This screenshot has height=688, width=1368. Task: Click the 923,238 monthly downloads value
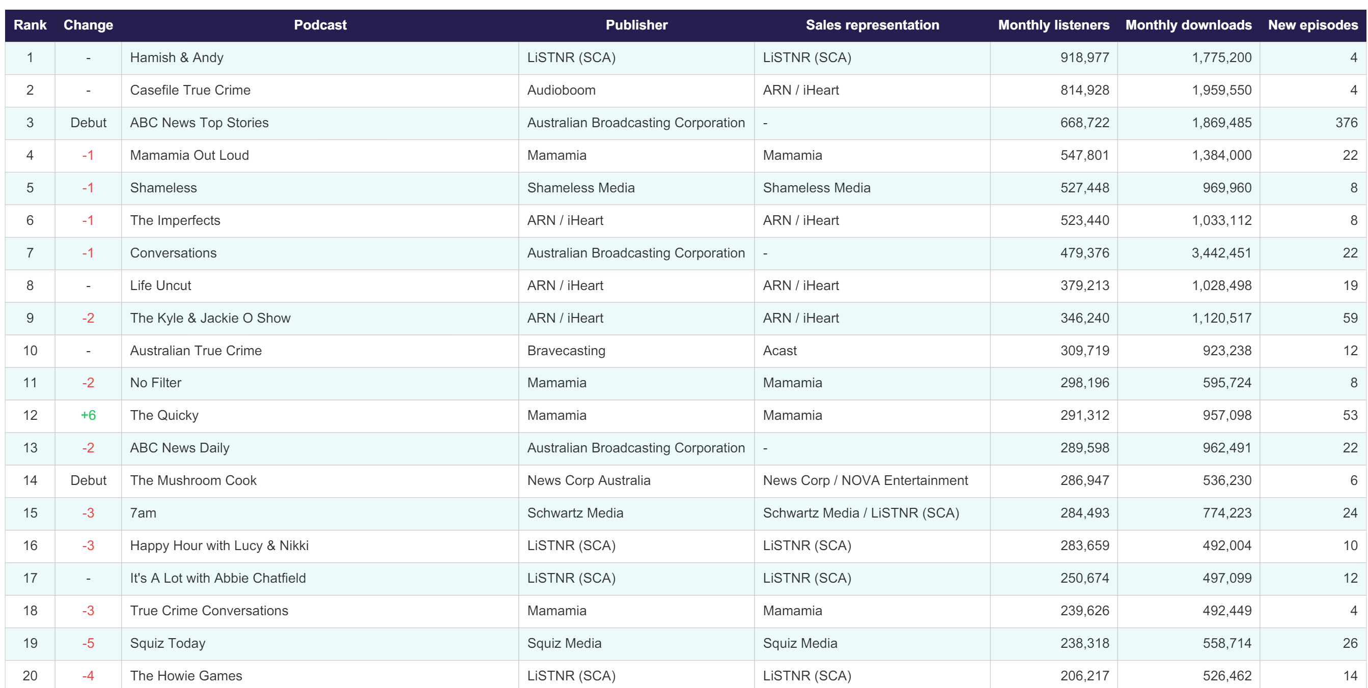tap(1227, 351)
